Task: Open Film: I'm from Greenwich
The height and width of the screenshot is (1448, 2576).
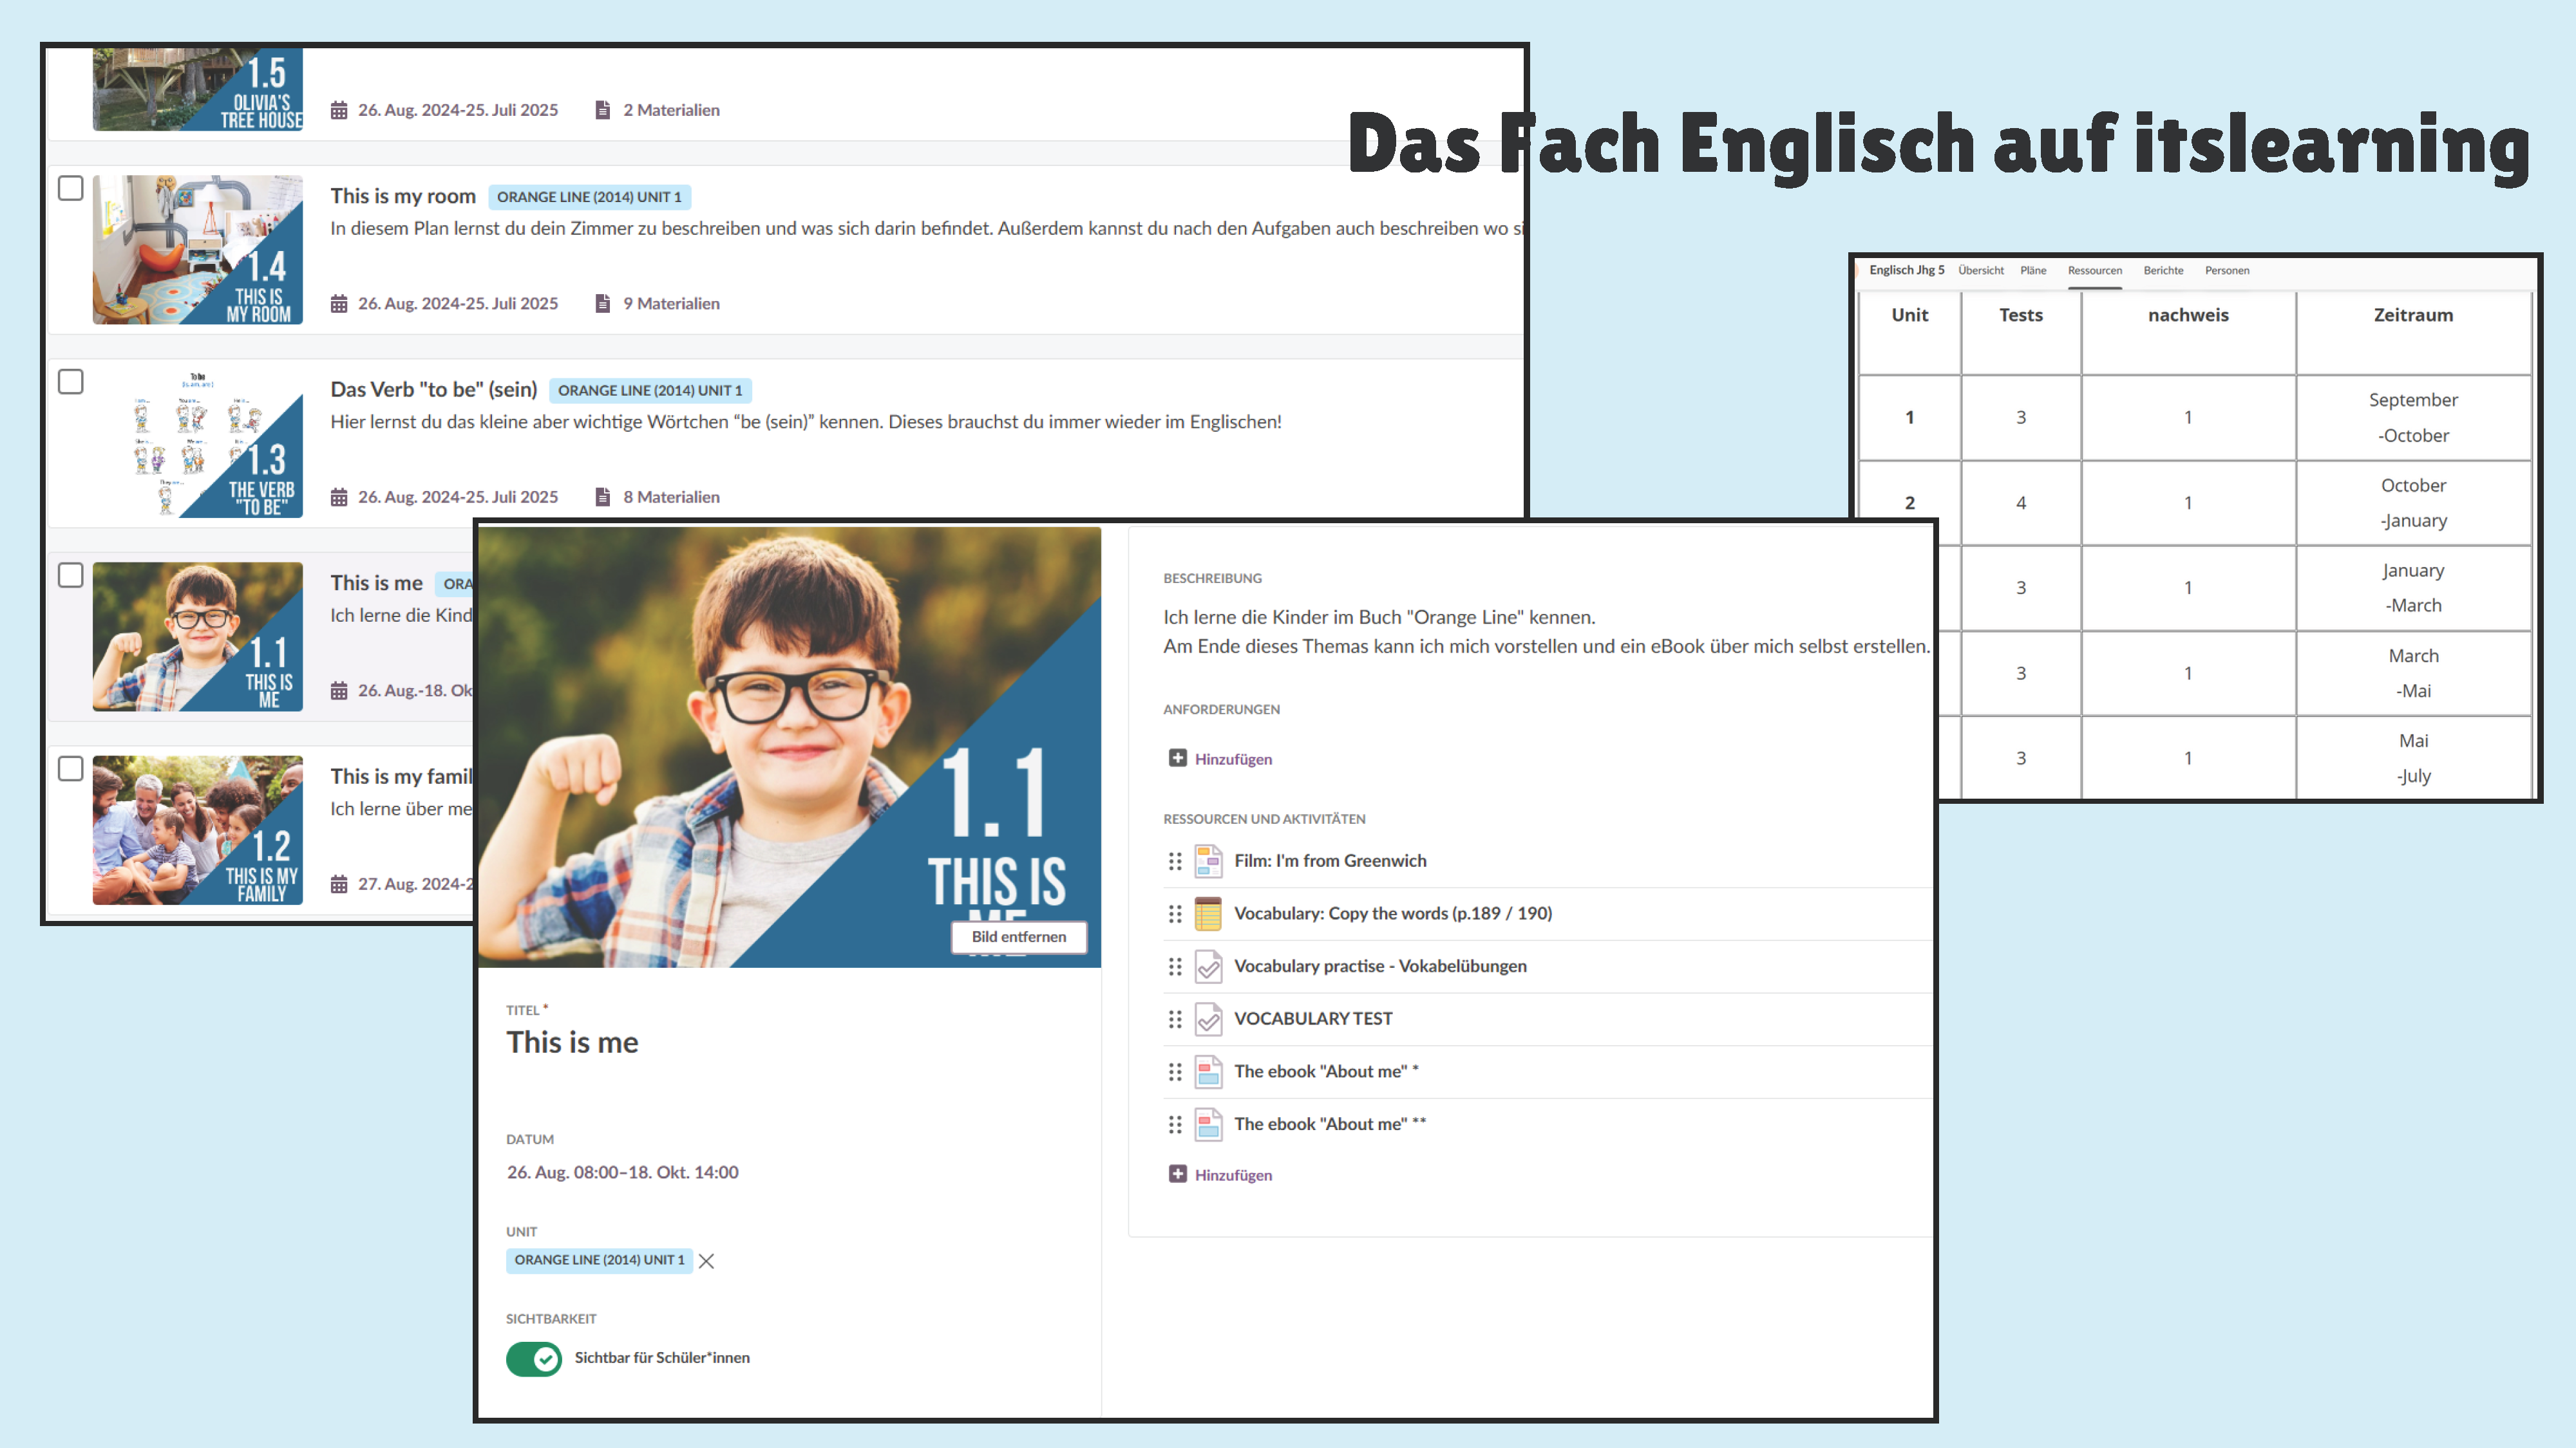Action: pyautogui.click(x=1330, y=862)
